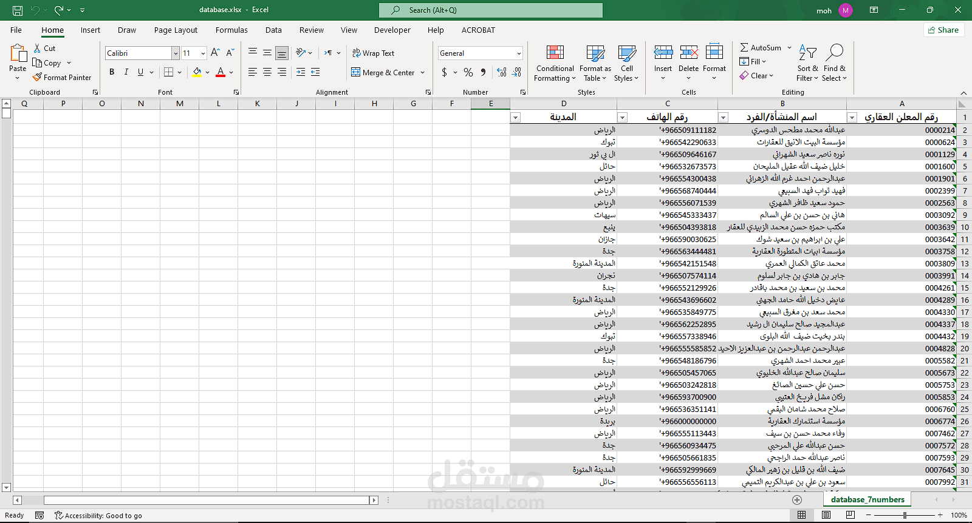972x523 pixels.
Task: Click the Save icon in the title bar
Action: point(18,10)
